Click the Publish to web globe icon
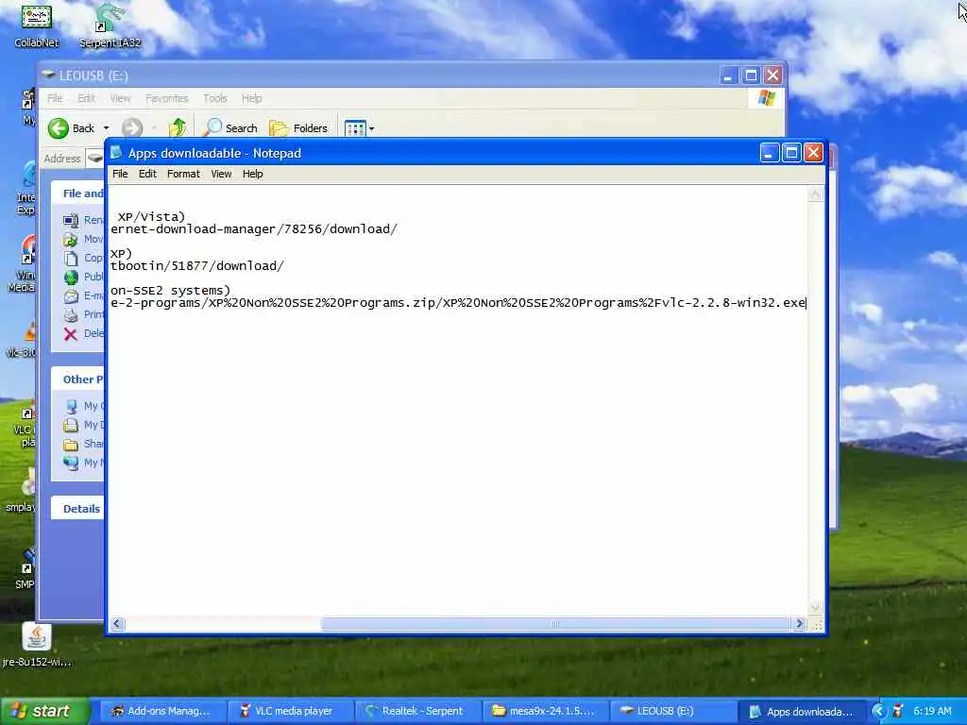The height and width of the screenshot is (725, 967). click(x=71, y=277)
